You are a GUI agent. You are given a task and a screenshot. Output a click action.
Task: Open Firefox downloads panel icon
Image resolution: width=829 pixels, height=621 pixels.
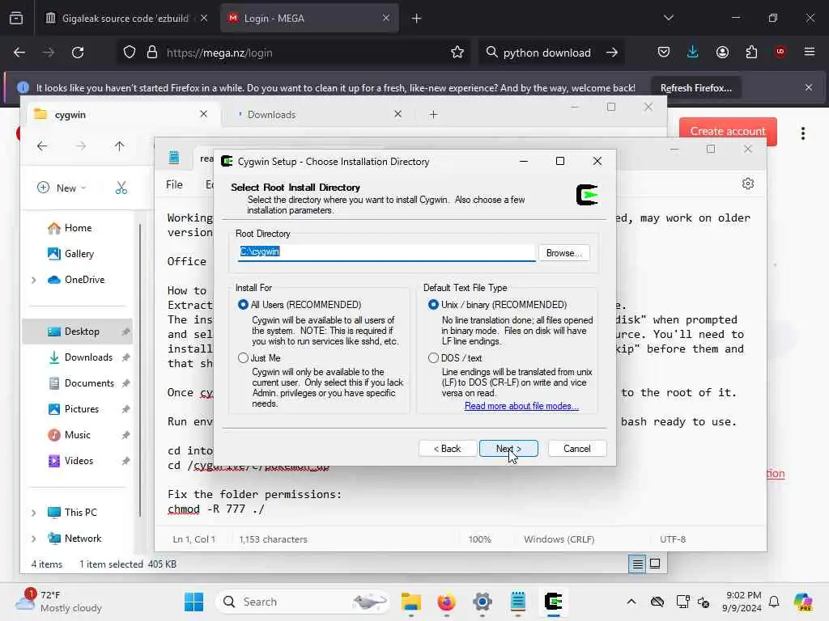[693, 53]
